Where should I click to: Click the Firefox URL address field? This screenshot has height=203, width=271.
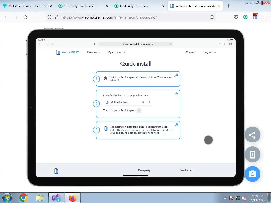(x=131, y=17)
